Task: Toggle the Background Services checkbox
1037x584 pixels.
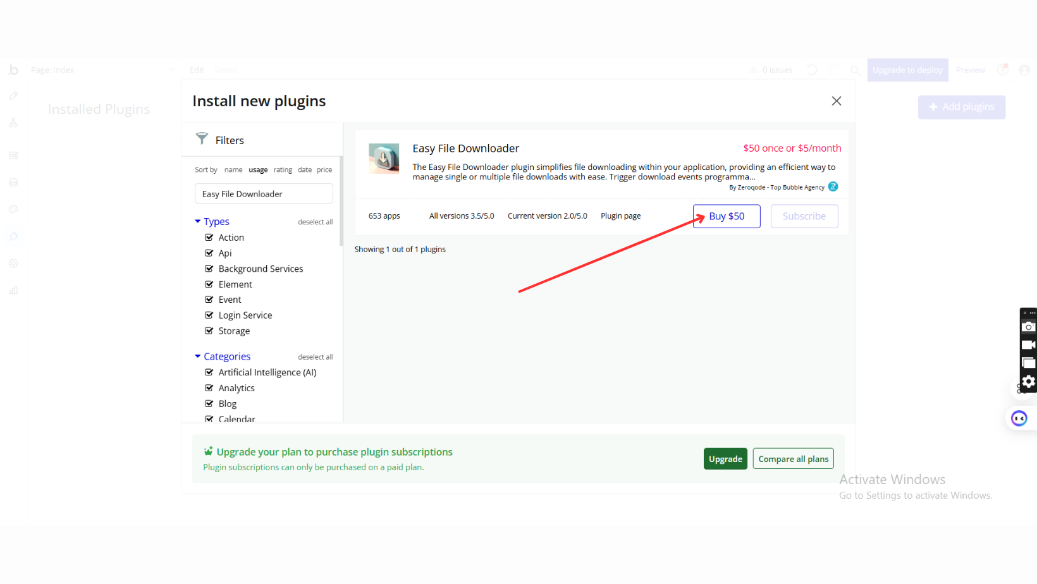Action: coord(209,269)
